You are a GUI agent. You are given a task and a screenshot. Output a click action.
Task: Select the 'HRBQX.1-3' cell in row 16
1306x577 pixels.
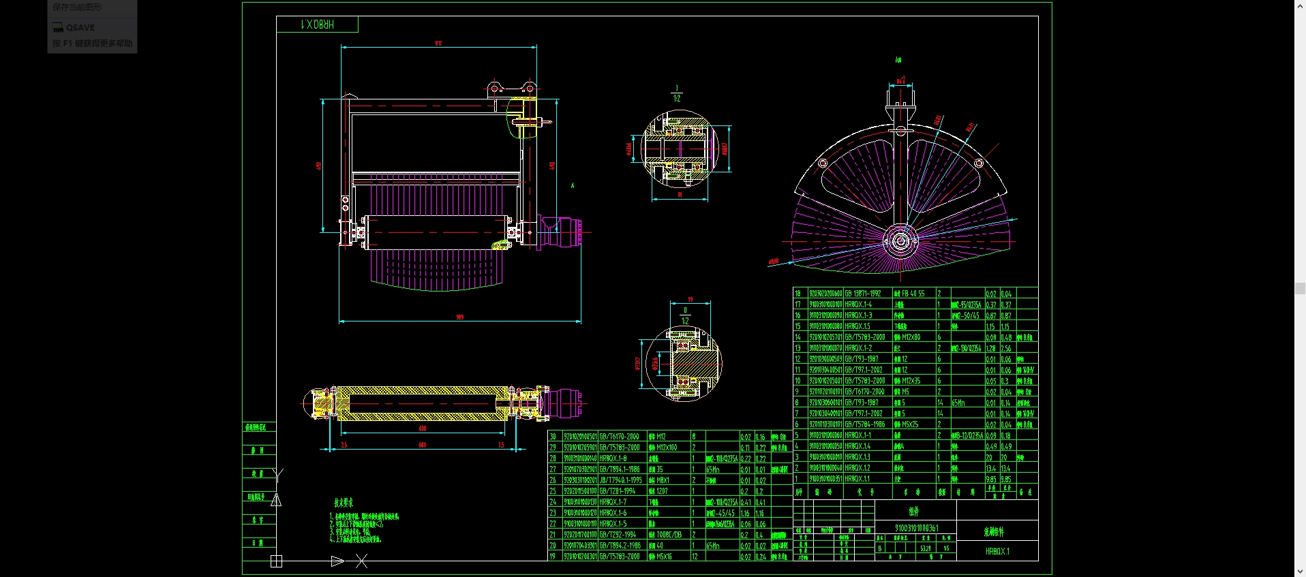(x=868, y=315)
